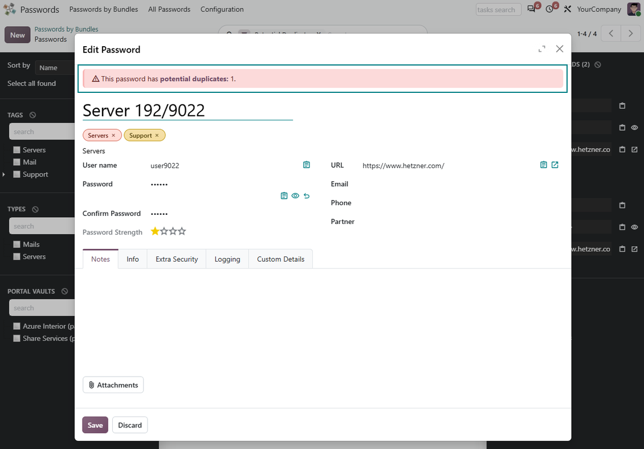This screenshot has width=644, height=449.
Task: Check the Mails type checkbox
Action: (x=17, y=244)
